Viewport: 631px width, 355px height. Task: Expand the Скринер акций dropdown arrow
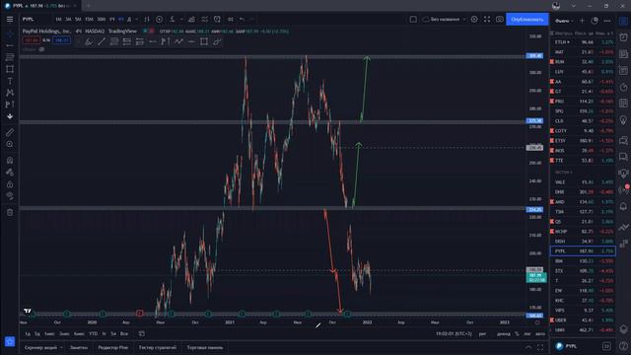61,347
